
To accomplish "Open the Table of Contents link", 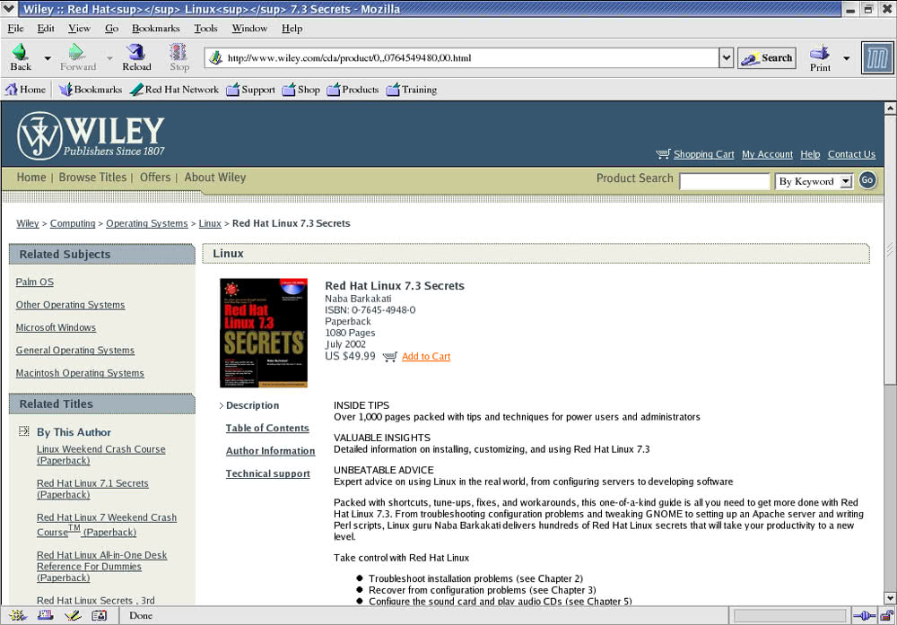I will point(267,428).
